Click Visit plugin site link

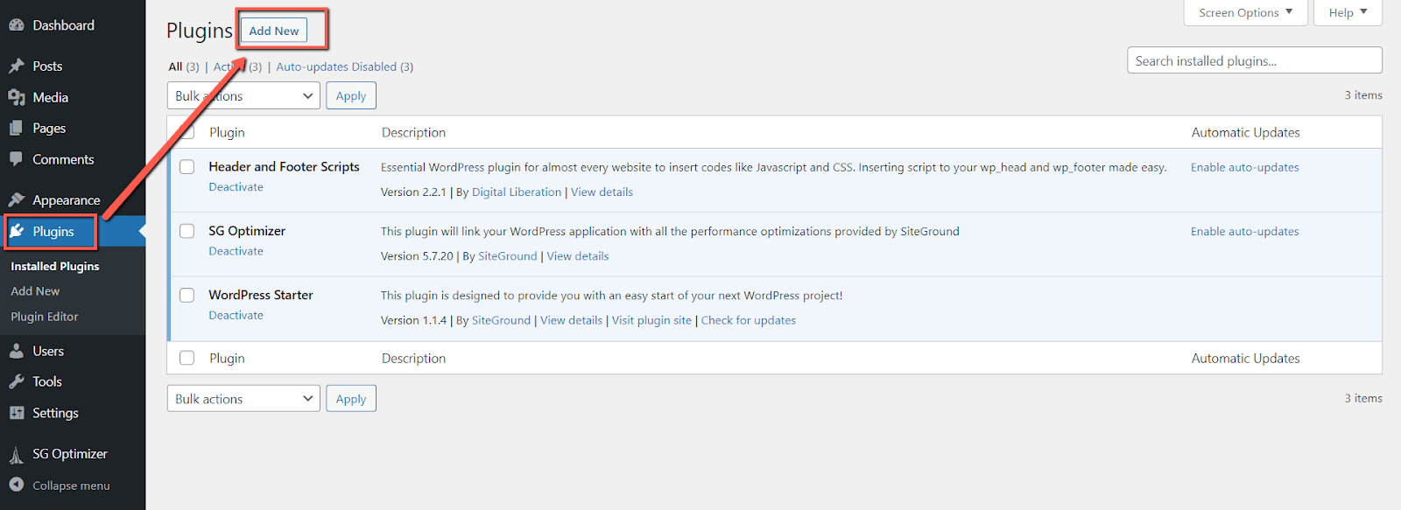[x=651, y=320]
